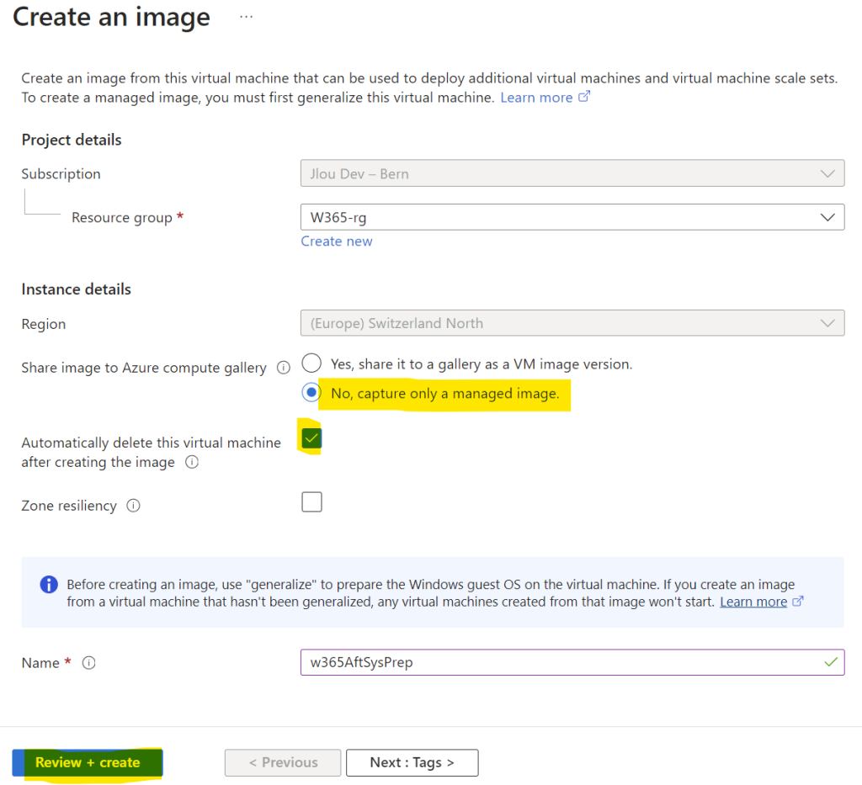Open the Subscription dropdown showing Jlou Dev – Bern

tap(572, 173)
